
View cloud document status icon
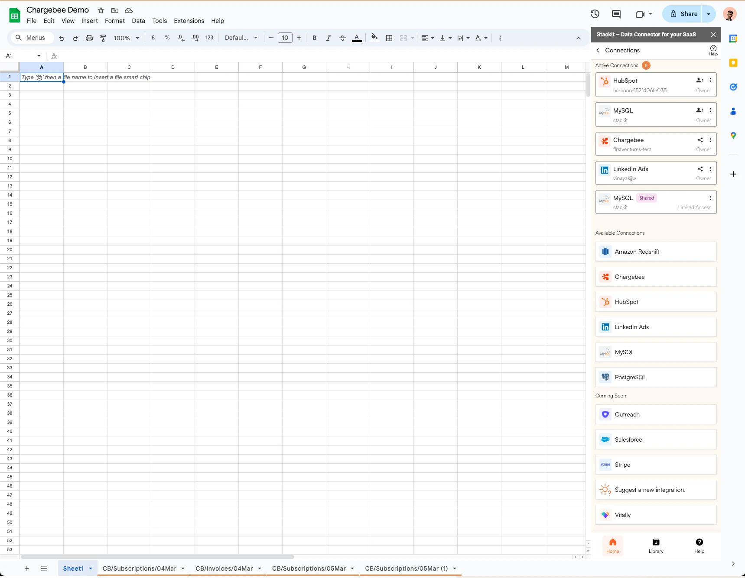[129, 10]
